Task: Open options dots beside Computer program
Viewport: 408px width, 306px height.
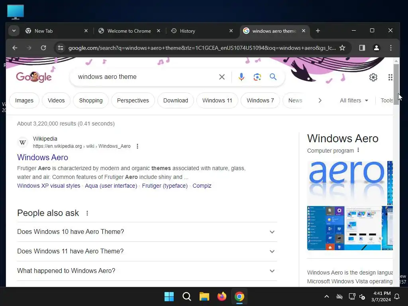Action: (x=358, y=150)
